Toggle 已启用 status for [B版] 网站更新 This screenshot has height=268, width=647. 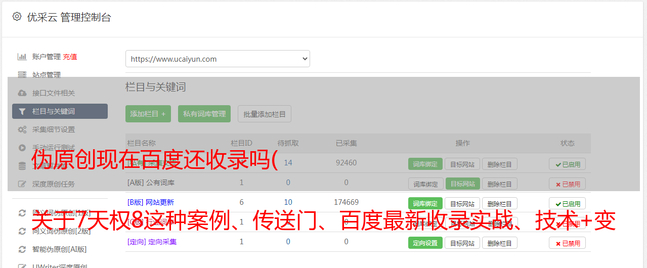pos(568,203)
